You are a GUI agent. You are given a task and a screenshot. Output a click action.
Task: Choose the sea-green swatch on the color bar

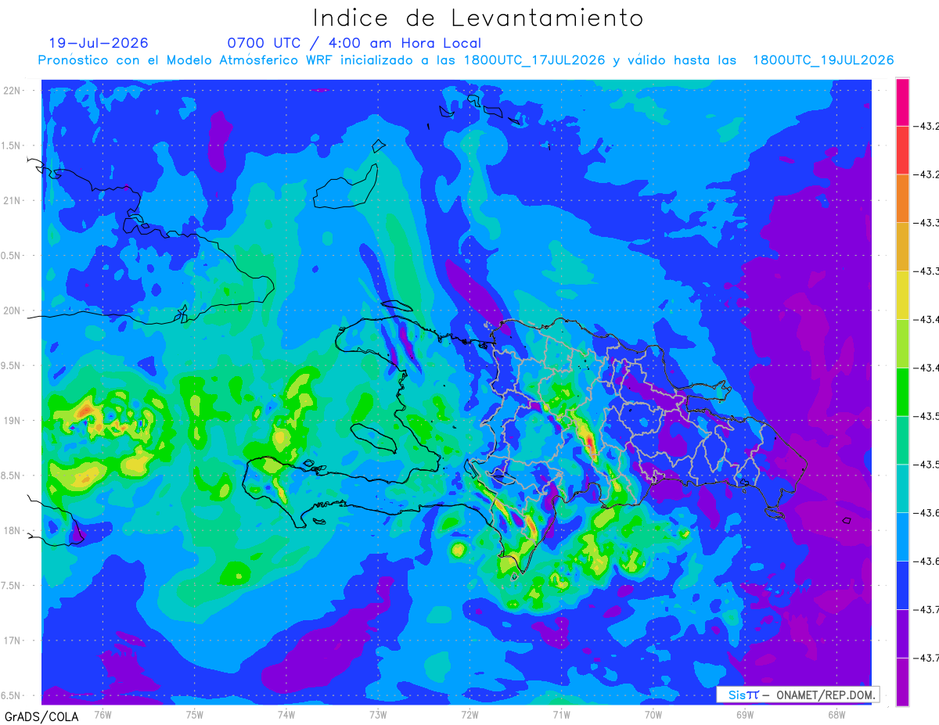[x=902, y=440]
